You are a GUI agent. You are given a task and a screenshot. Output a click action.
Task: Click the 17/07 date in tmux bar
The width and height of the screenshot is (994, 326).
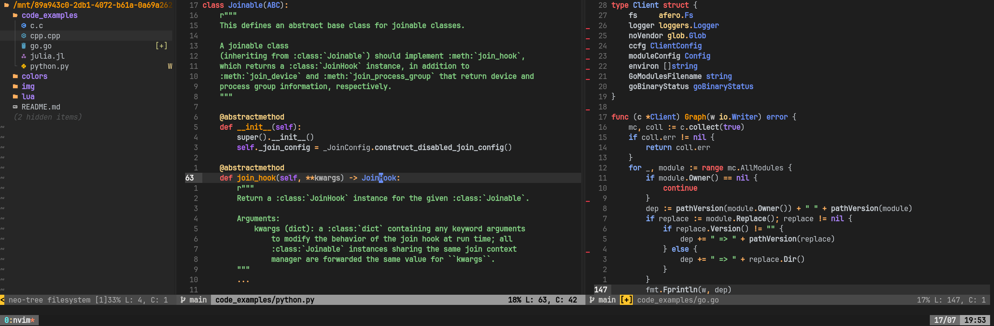click(945, 320)
